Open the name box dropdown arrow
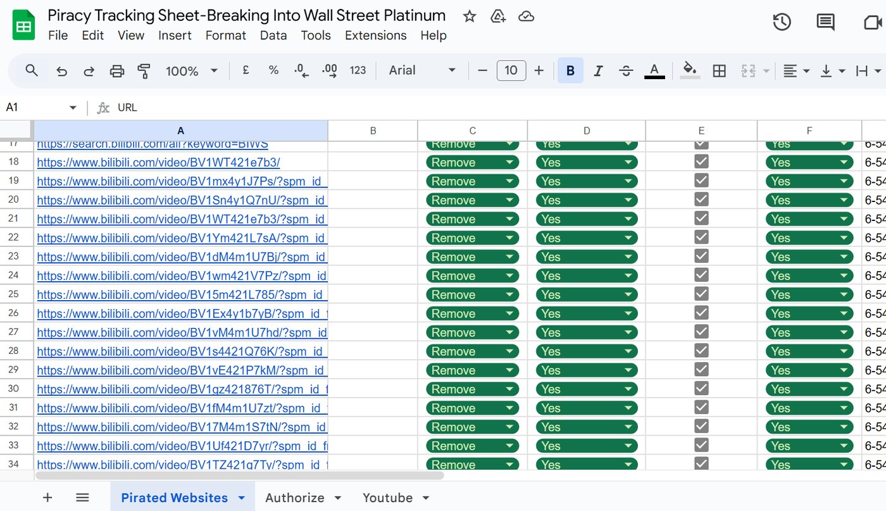Viewport: 886px width, 511px height. click(73, 108)
